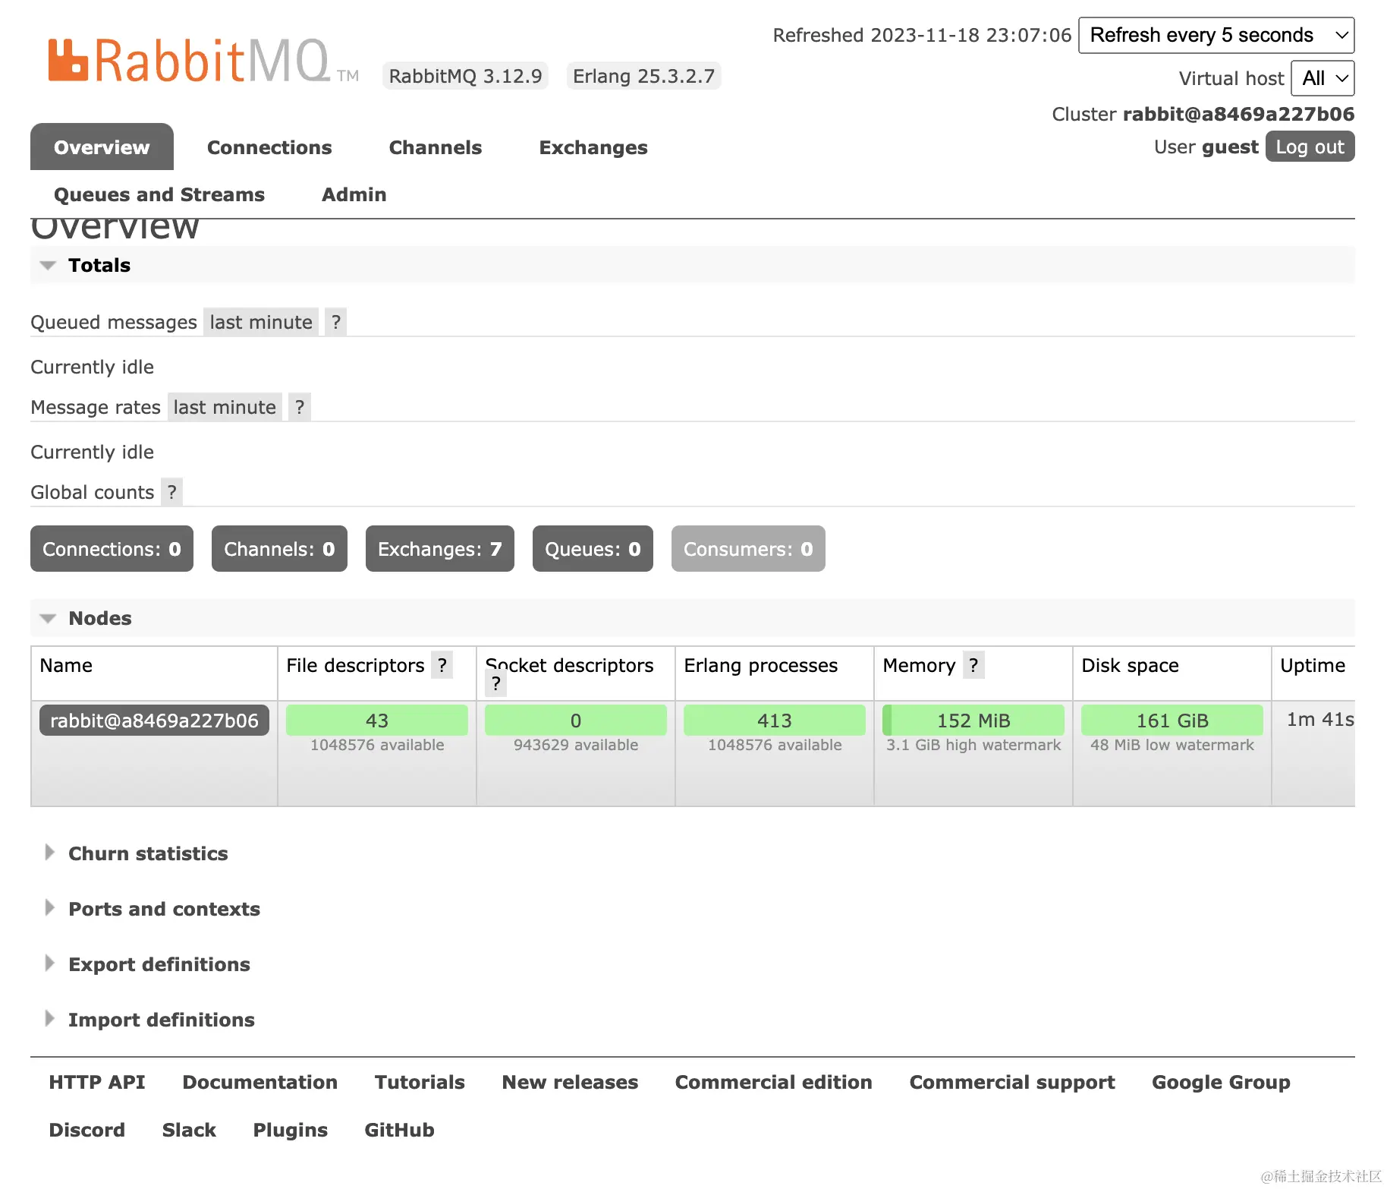Switch to the Connections tab

pos(269,147)
